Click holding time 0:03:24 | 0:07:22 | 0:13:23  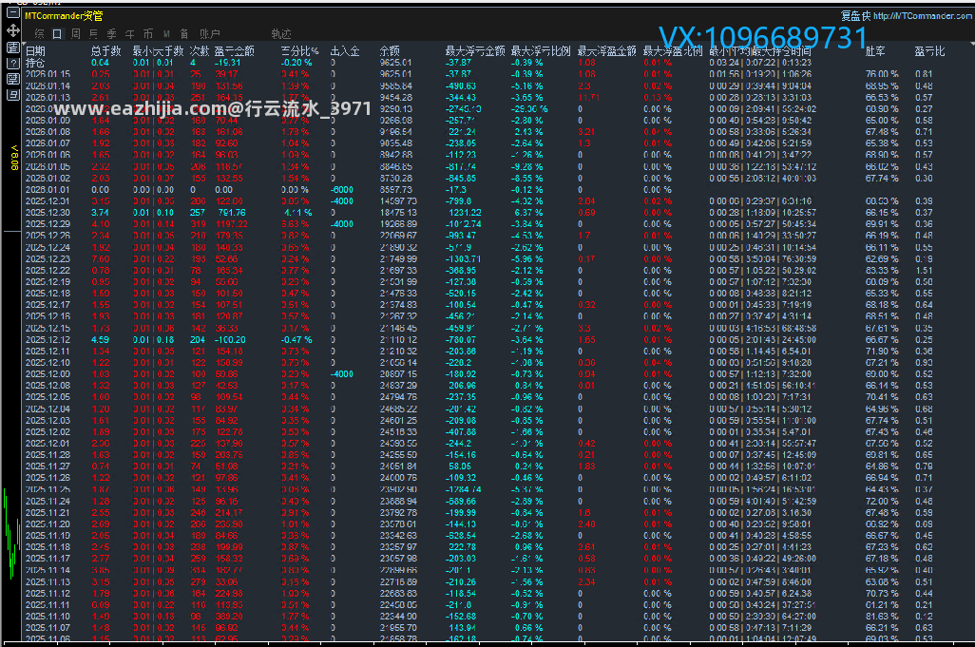[x=760, y=63]
